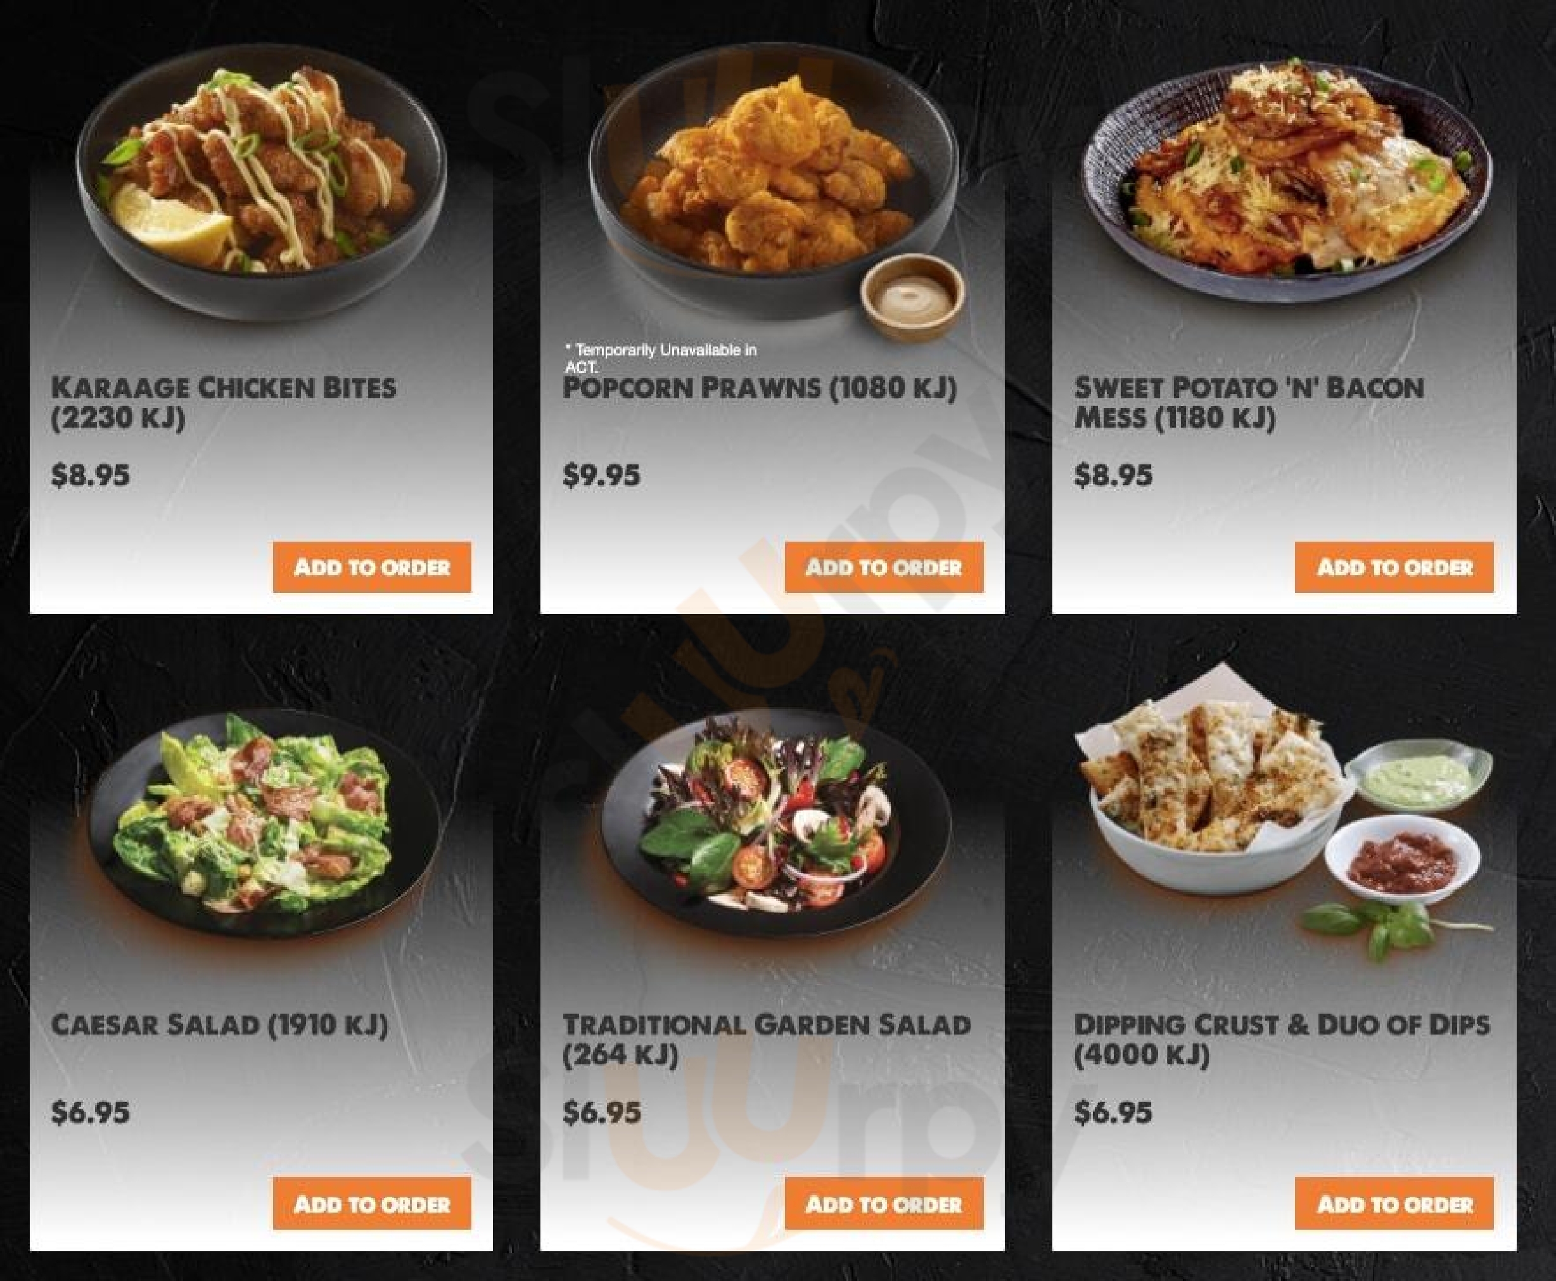
Task: Select the Dipping Crust & Duo of Dips title
Action: click(x=1282, y=1040)
